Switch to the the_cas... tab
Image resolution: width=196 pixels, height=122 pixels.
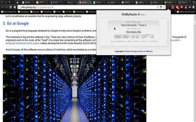[x=70, y=2]
